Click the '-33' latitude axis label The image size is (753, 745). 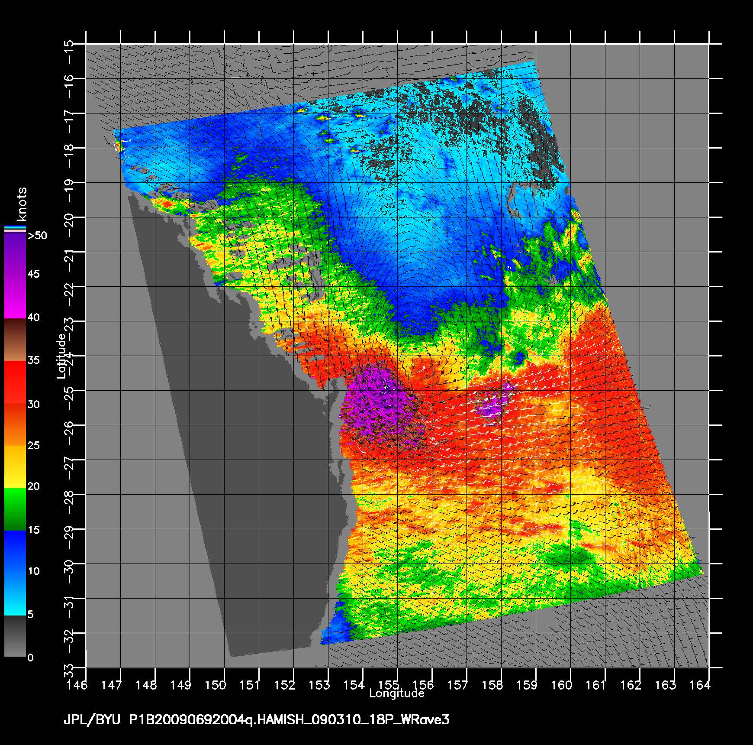pyautogui.click(x=69, y=676)
